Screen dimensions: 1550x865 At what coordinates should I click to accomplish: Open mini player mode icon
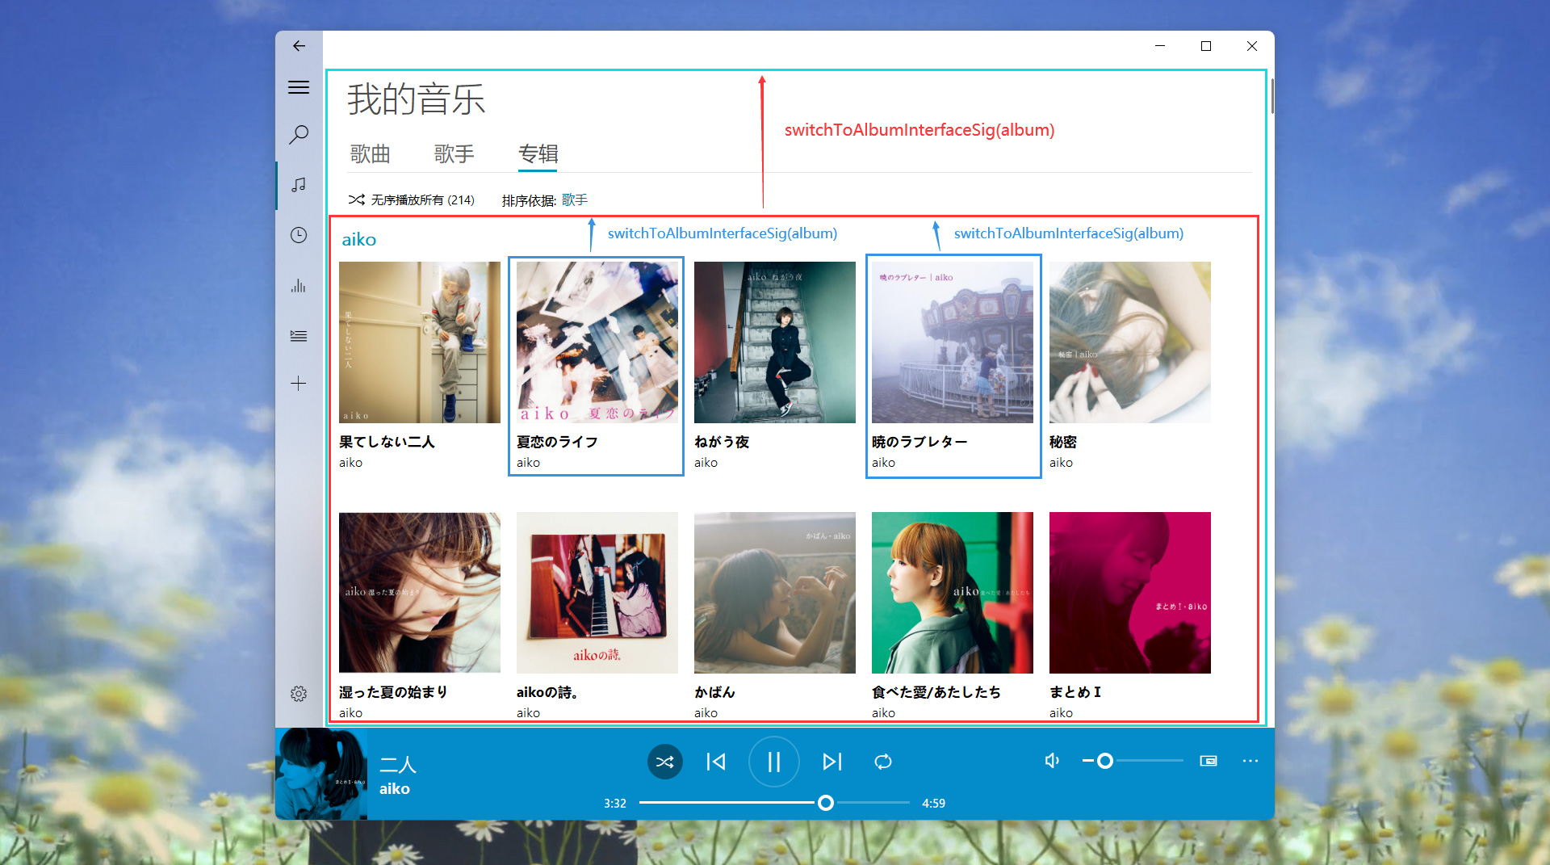pos(1209,761)
